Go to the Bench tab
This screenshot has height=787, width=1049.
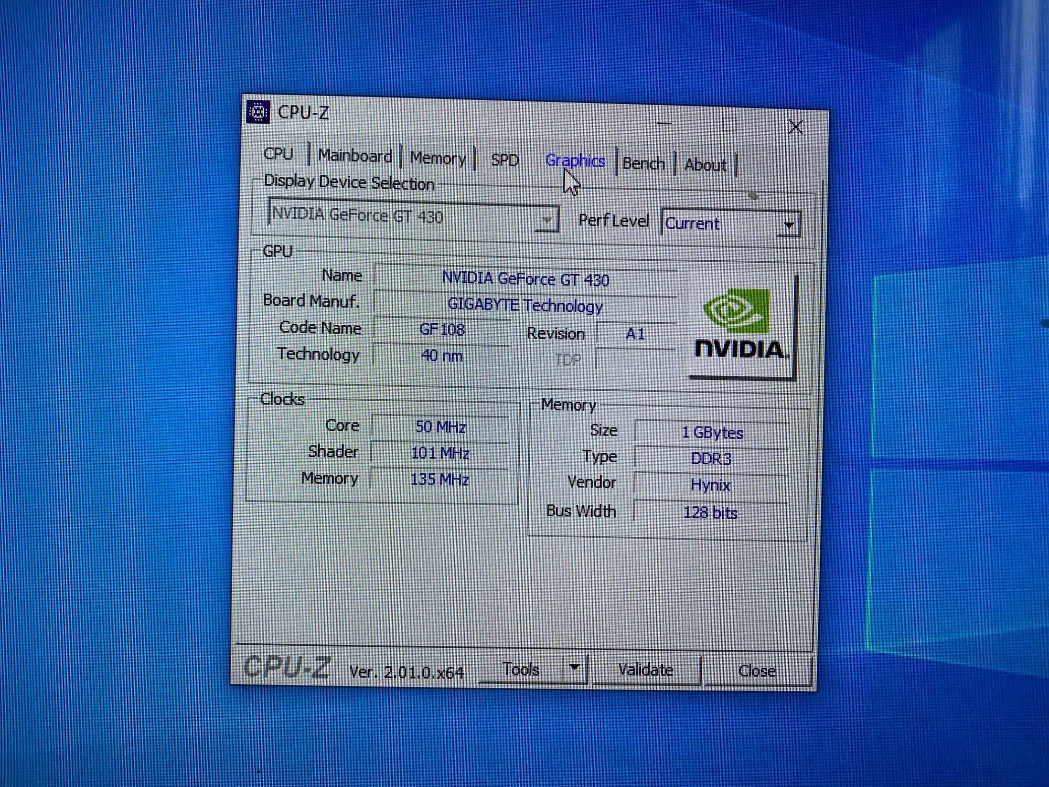point(644,164)
